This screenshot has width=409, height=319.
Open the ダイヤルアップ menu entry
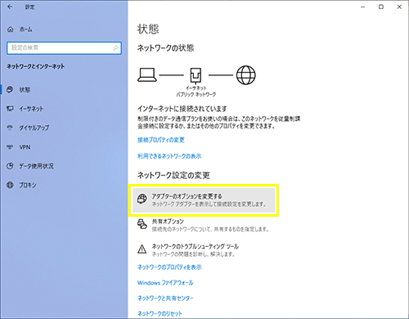click(64, 128)
